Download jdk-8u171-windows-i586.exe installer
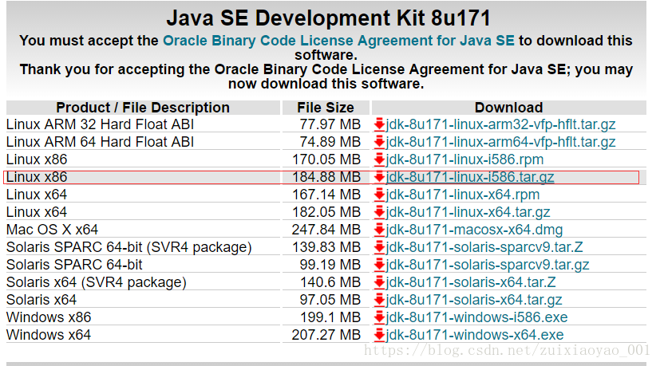This screenshot has width=660, height=366. [476, 317]
